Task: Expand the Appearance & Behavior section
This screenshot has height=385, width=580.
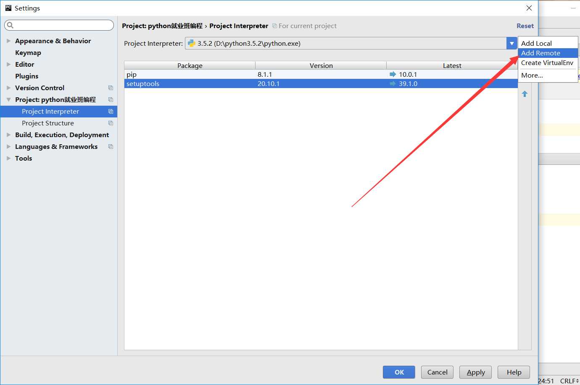Action: click(x=8, y=41)
